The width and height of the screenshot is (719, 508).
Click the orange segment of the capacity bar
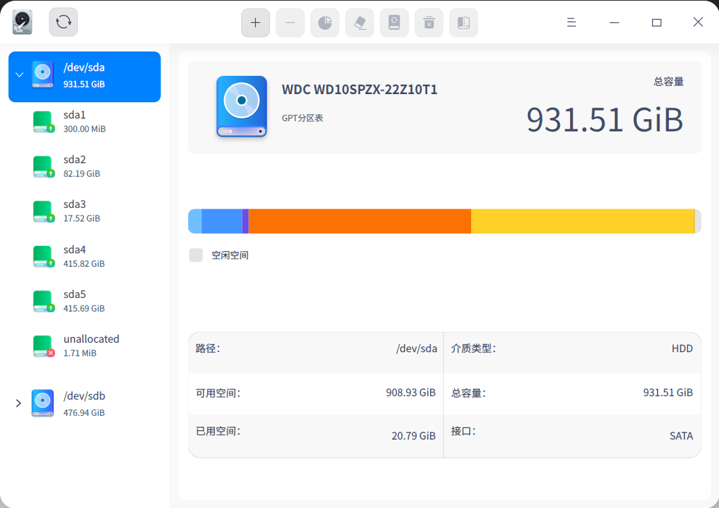point(359,221)
